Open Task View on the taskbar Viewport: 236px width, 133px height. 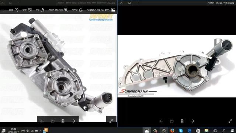215,130
